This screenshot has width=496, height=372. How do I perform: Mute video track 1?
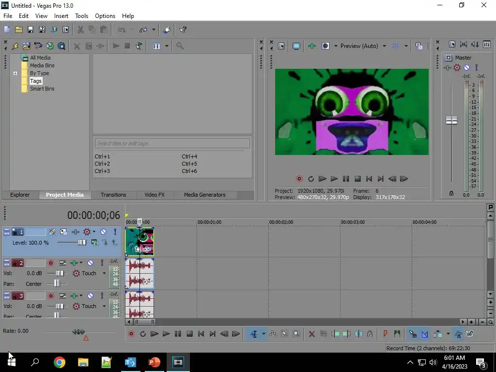tap(104, 232)
